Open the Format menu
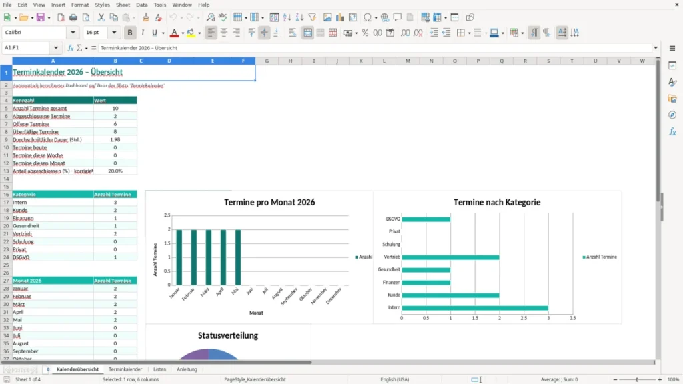This screenshot has height=384, width=683. 80,5
